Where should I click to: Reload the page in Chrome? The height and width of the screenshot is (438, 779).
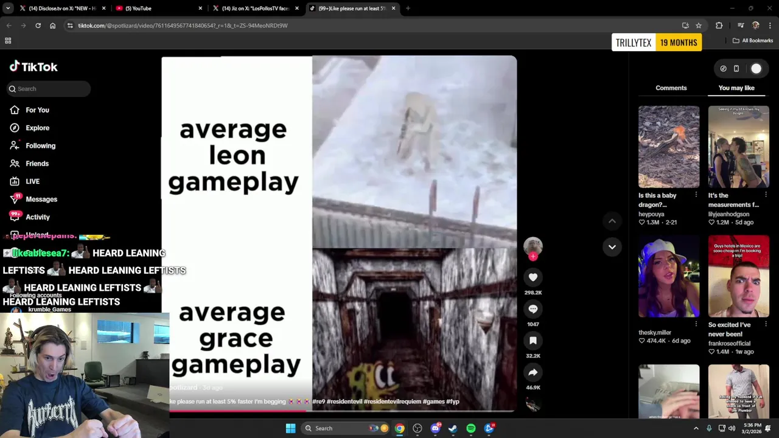(38, 26)
